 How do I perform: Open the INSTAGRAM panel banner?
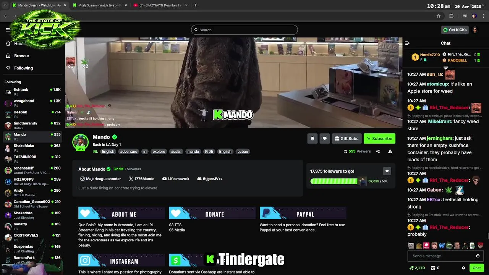[x=121, y=260]
